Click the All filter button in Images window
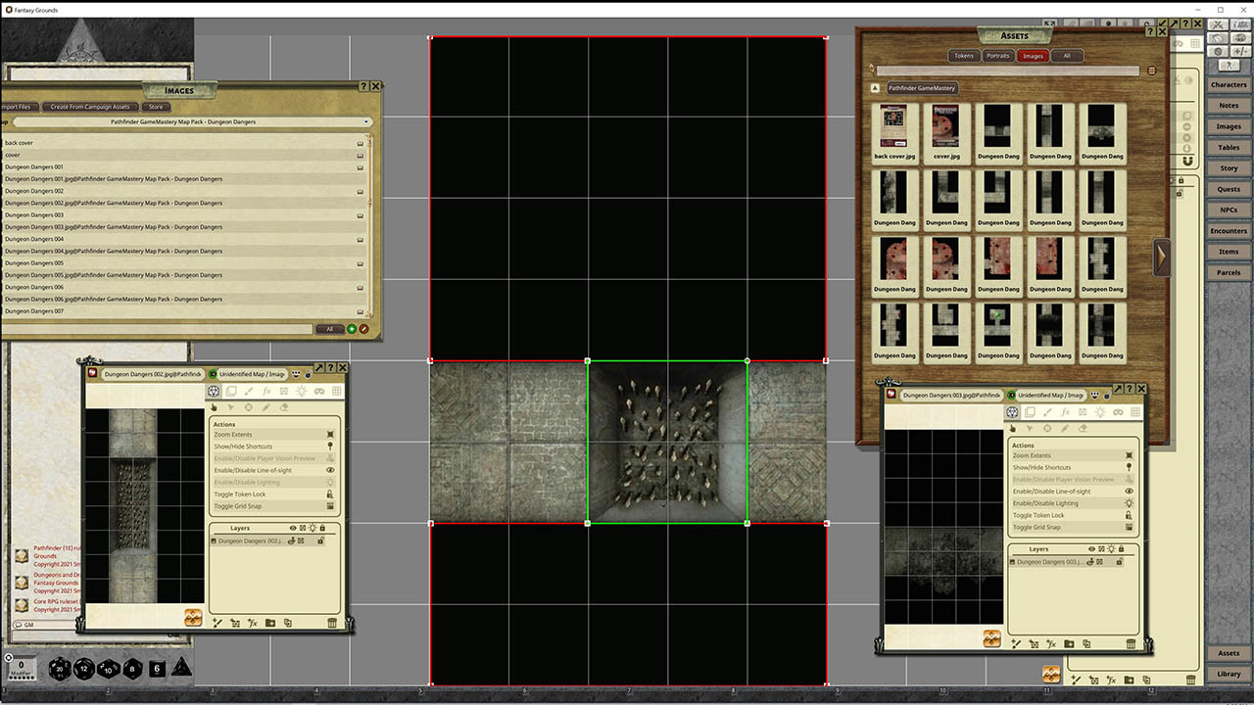Screen dimensions: 1254x705 click(329, 329)
